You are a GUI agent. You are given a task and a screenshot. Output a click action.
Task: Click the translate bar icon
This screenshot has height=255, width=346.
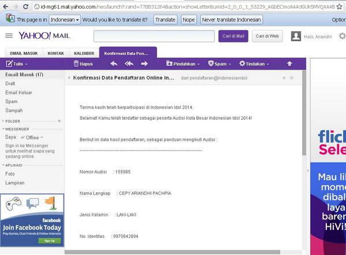pyautogui.click(x=10, y=18)
